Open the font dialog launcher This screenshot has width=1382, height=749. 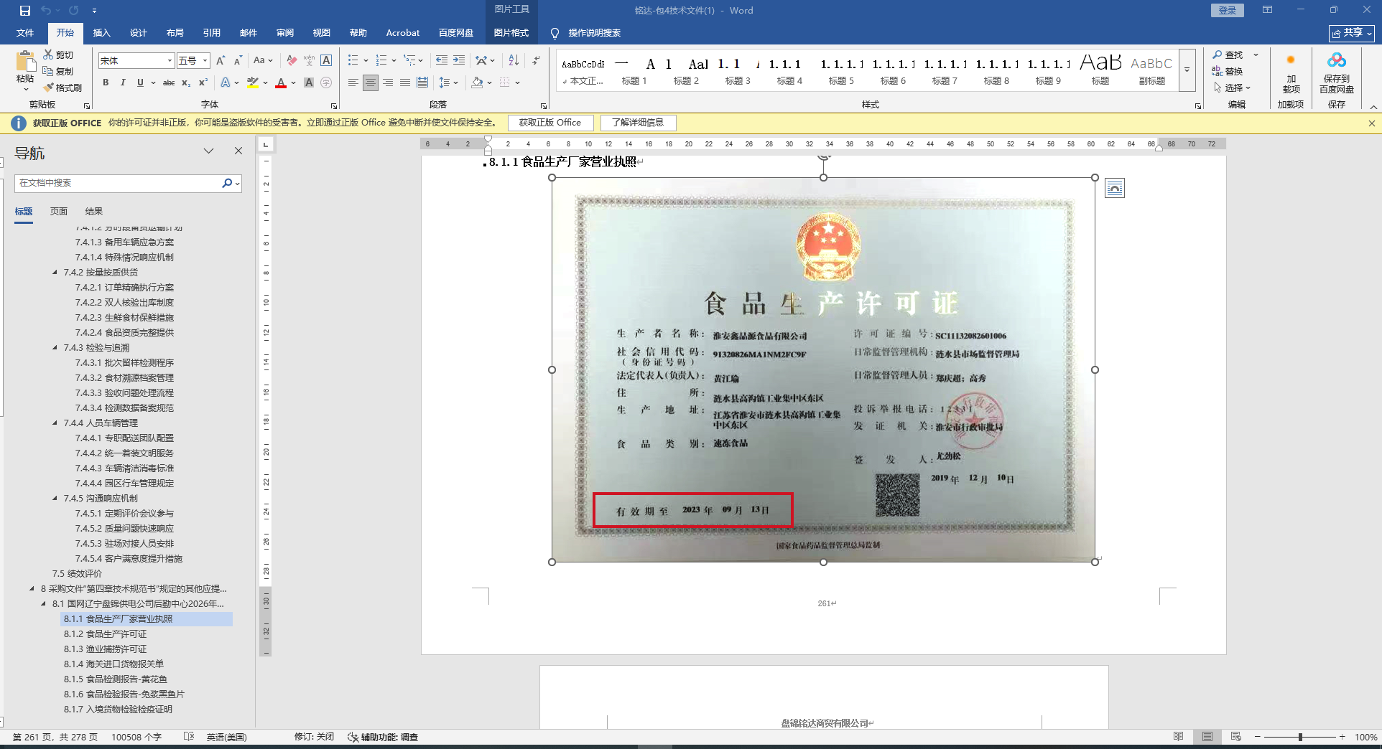[334, 105]
